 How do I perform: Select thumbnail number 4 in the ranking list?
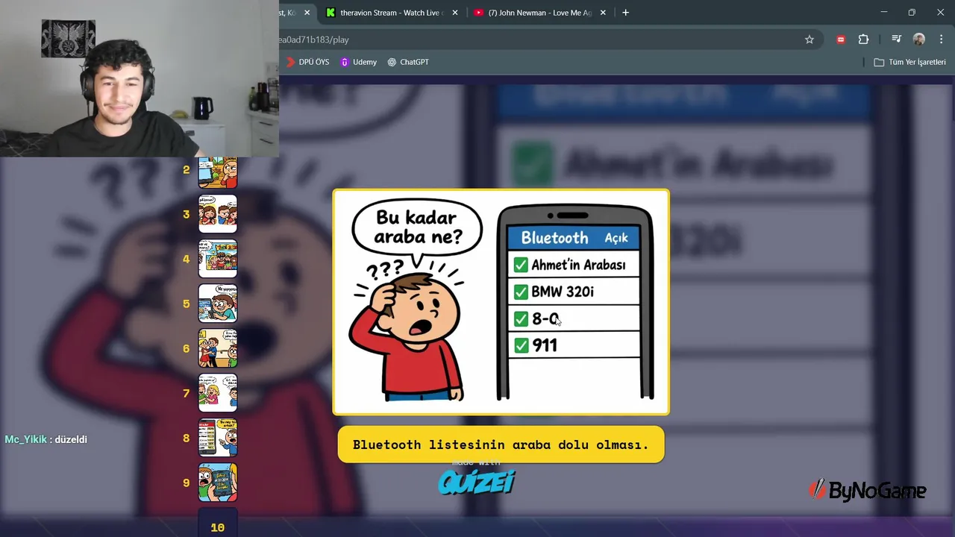point(217,259)
